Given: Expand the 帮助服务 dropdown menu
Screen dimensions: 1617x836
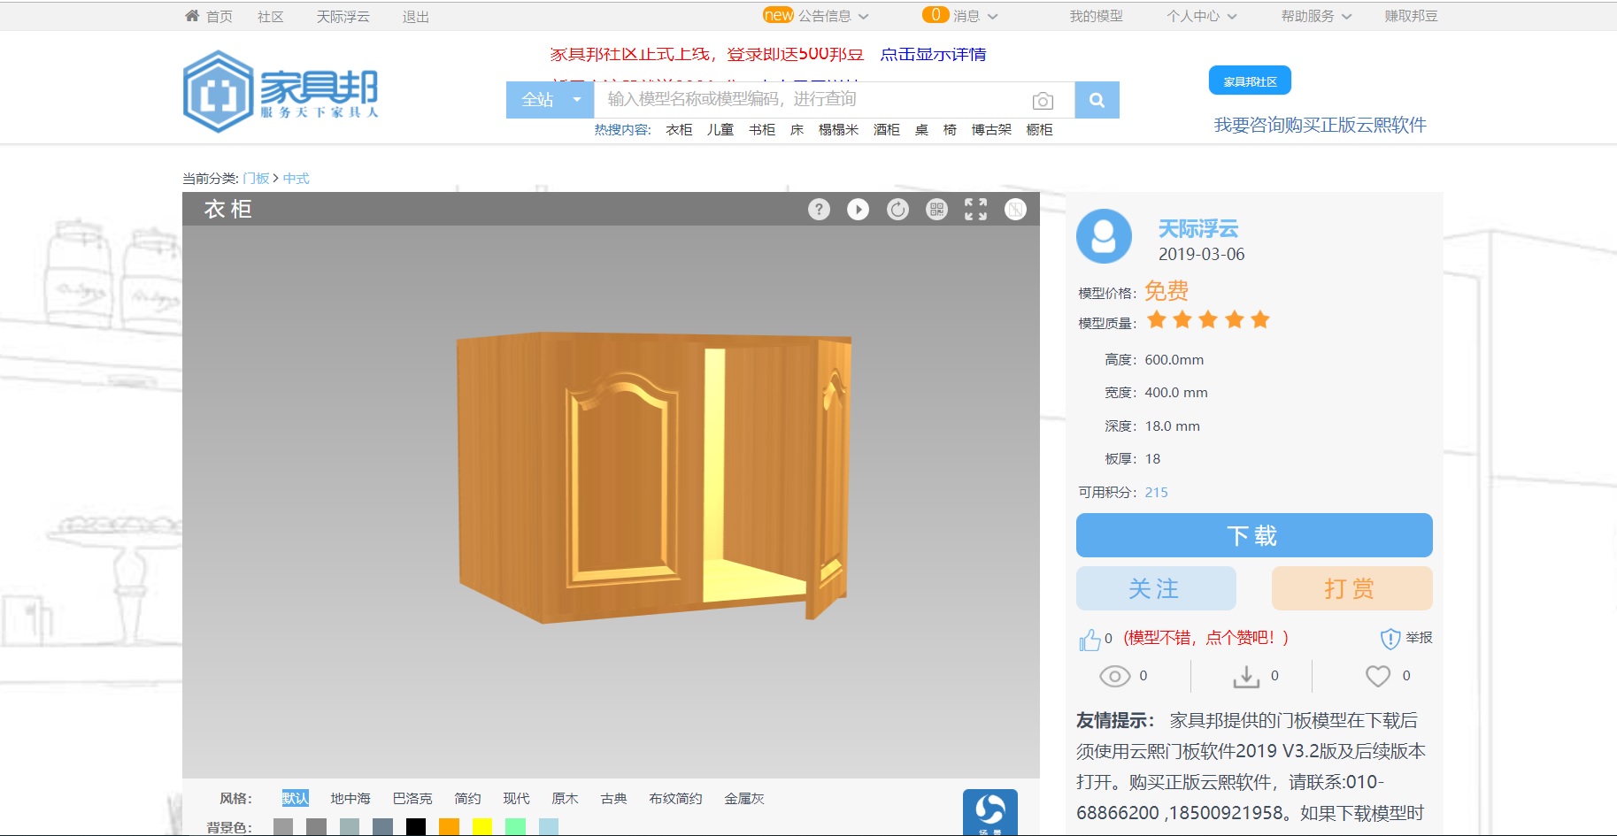Looking at the screenshot, I should pos(1315,16).
